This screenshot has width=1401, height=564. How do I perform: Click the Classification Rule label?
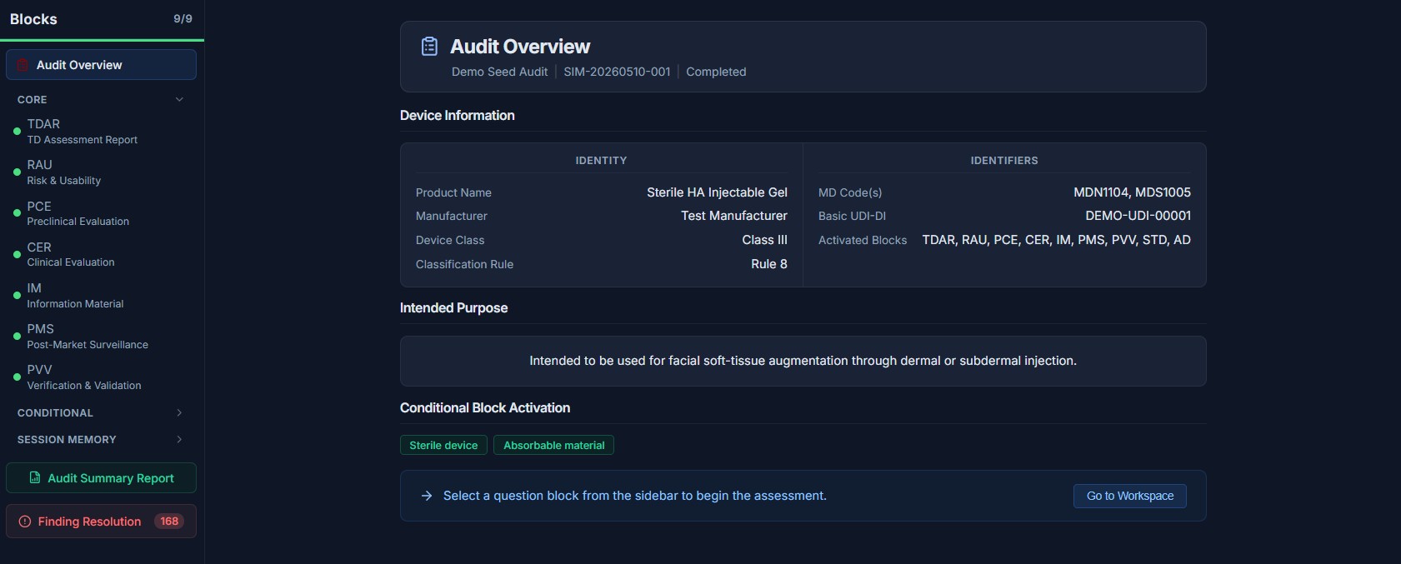[x=464, y=264]
